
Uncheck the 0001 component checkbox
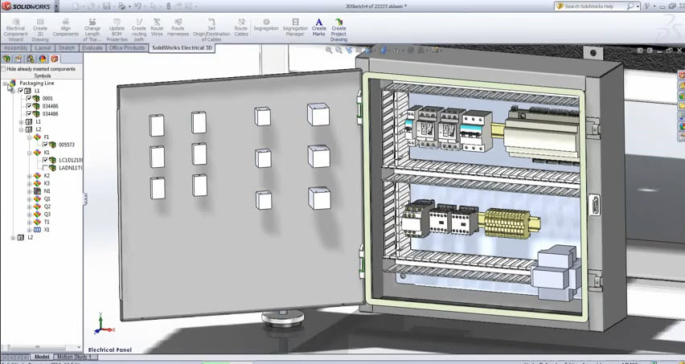29,99
